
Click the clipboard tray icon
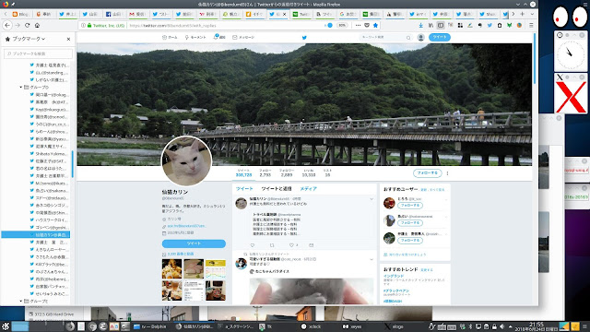tap(486, 326)
